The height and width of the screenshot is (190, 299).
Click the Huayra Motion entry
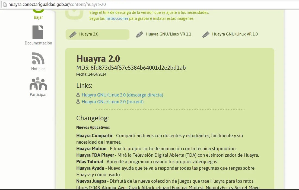pyautogui.click(x=156, y=149)
